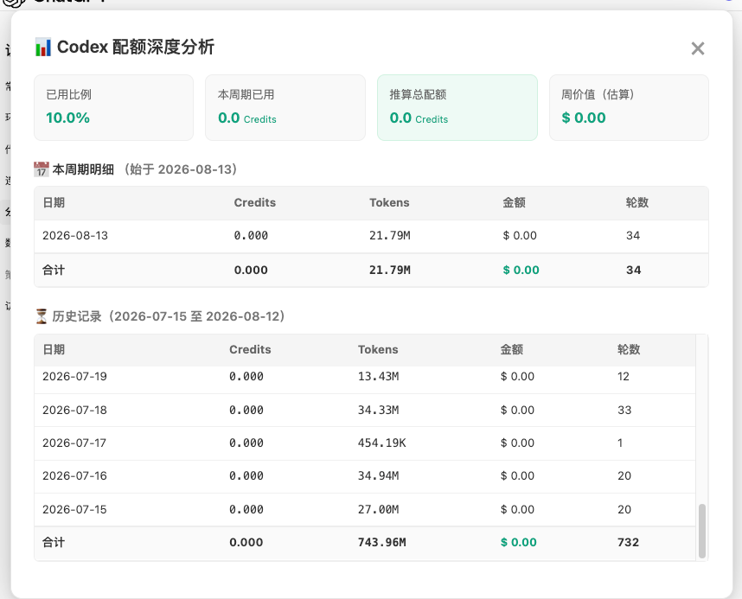Click the history table scrollbar thumb

click(701, 531)
